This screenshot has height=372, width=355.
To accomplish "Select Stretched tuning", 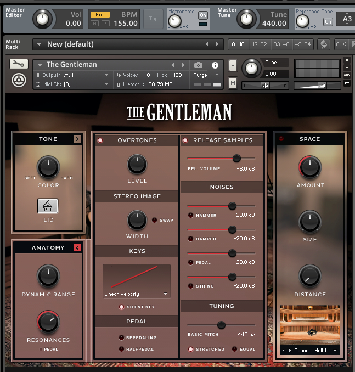I will coord(190,349).
